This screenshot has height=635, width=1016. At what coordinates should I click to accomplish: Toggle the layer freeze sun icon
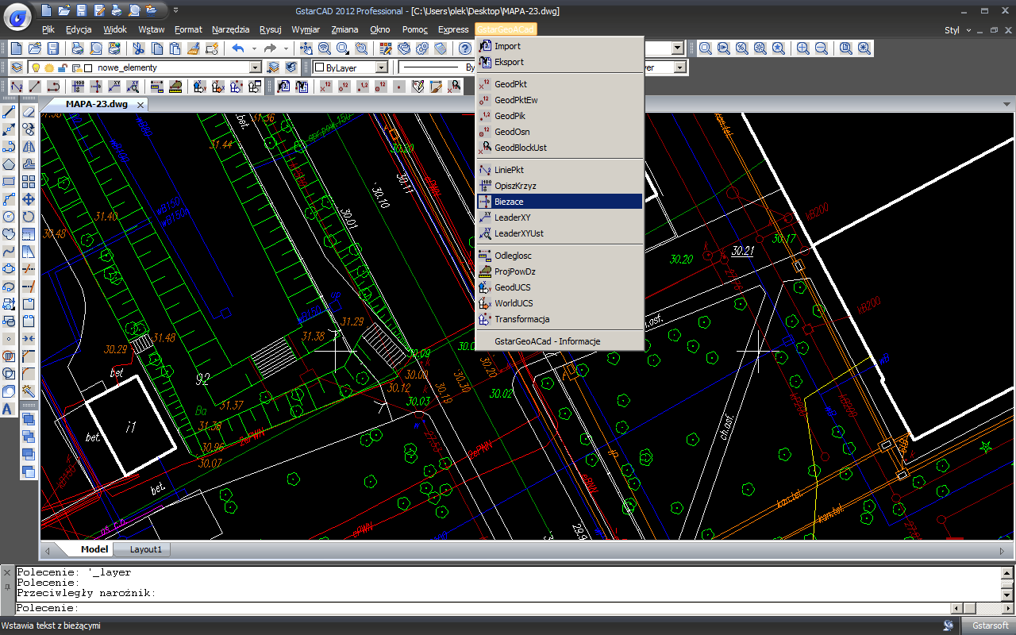tap(48, 67)
